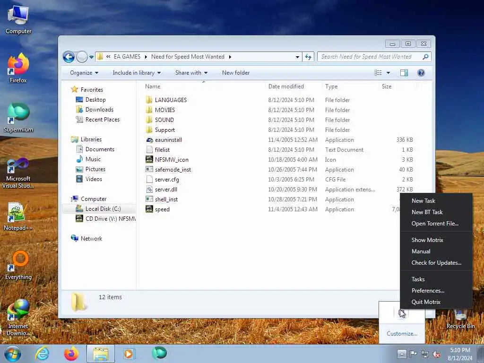The height and width of the screenshot is (363, 484).
Task: Select the eauninstall application file
Action: (x=168, y=140)
